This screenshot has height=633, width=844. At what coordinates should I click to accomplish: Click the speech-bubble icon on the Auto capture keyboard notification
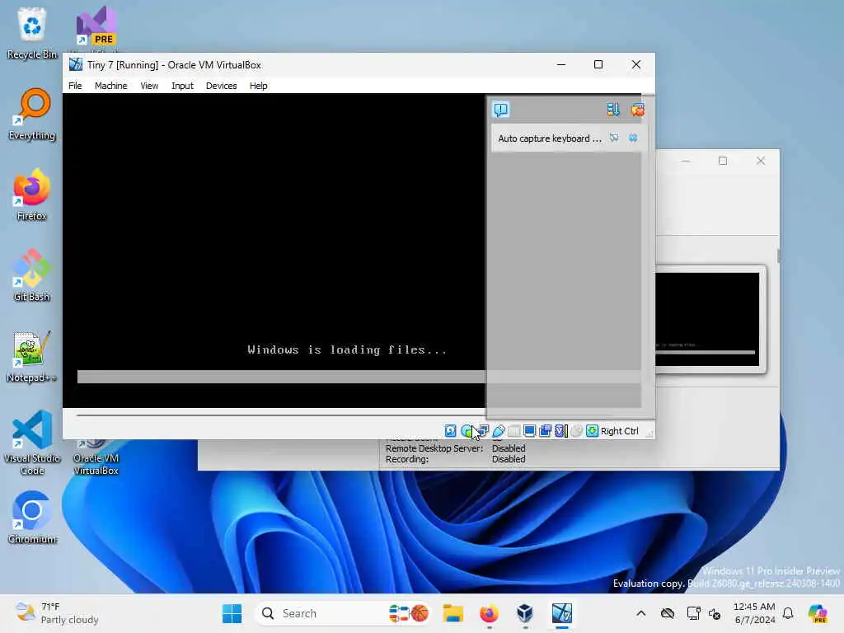click(613, 138)
